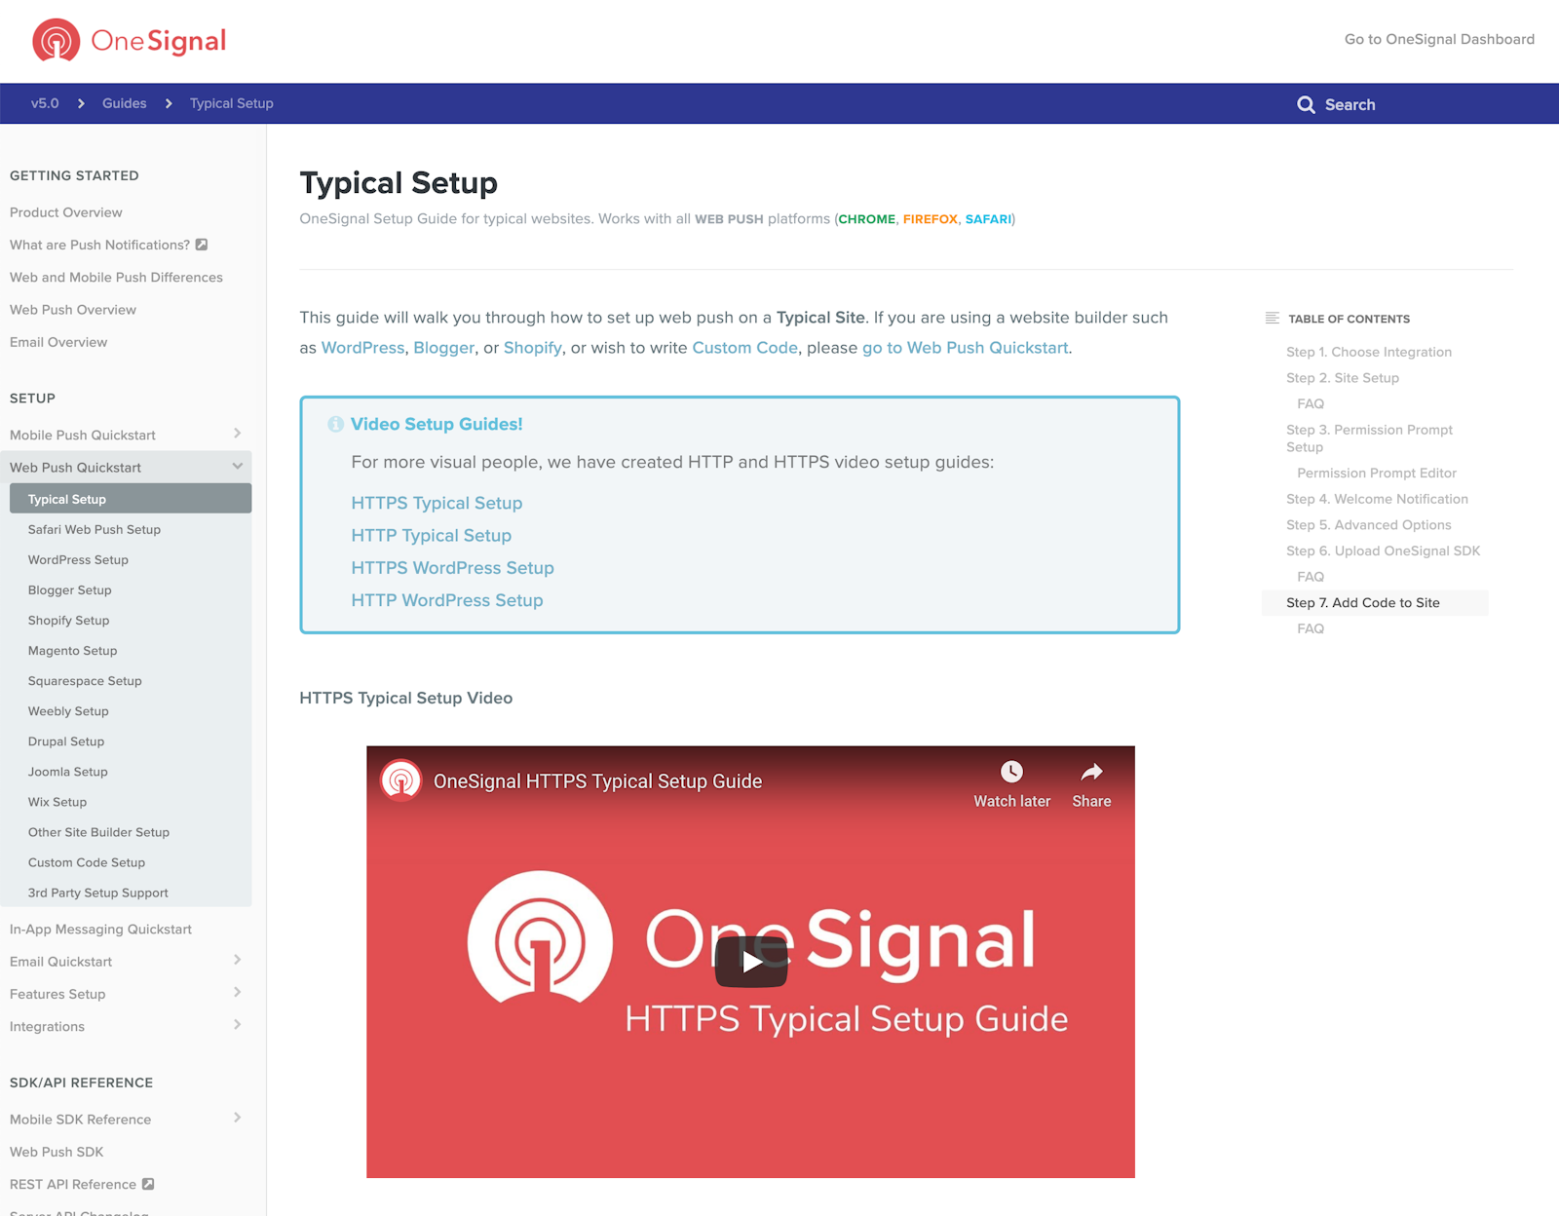1559x1216 pixels.
Task: Open Joomla Setup in sidebar
Action: [x=68, y=771]
